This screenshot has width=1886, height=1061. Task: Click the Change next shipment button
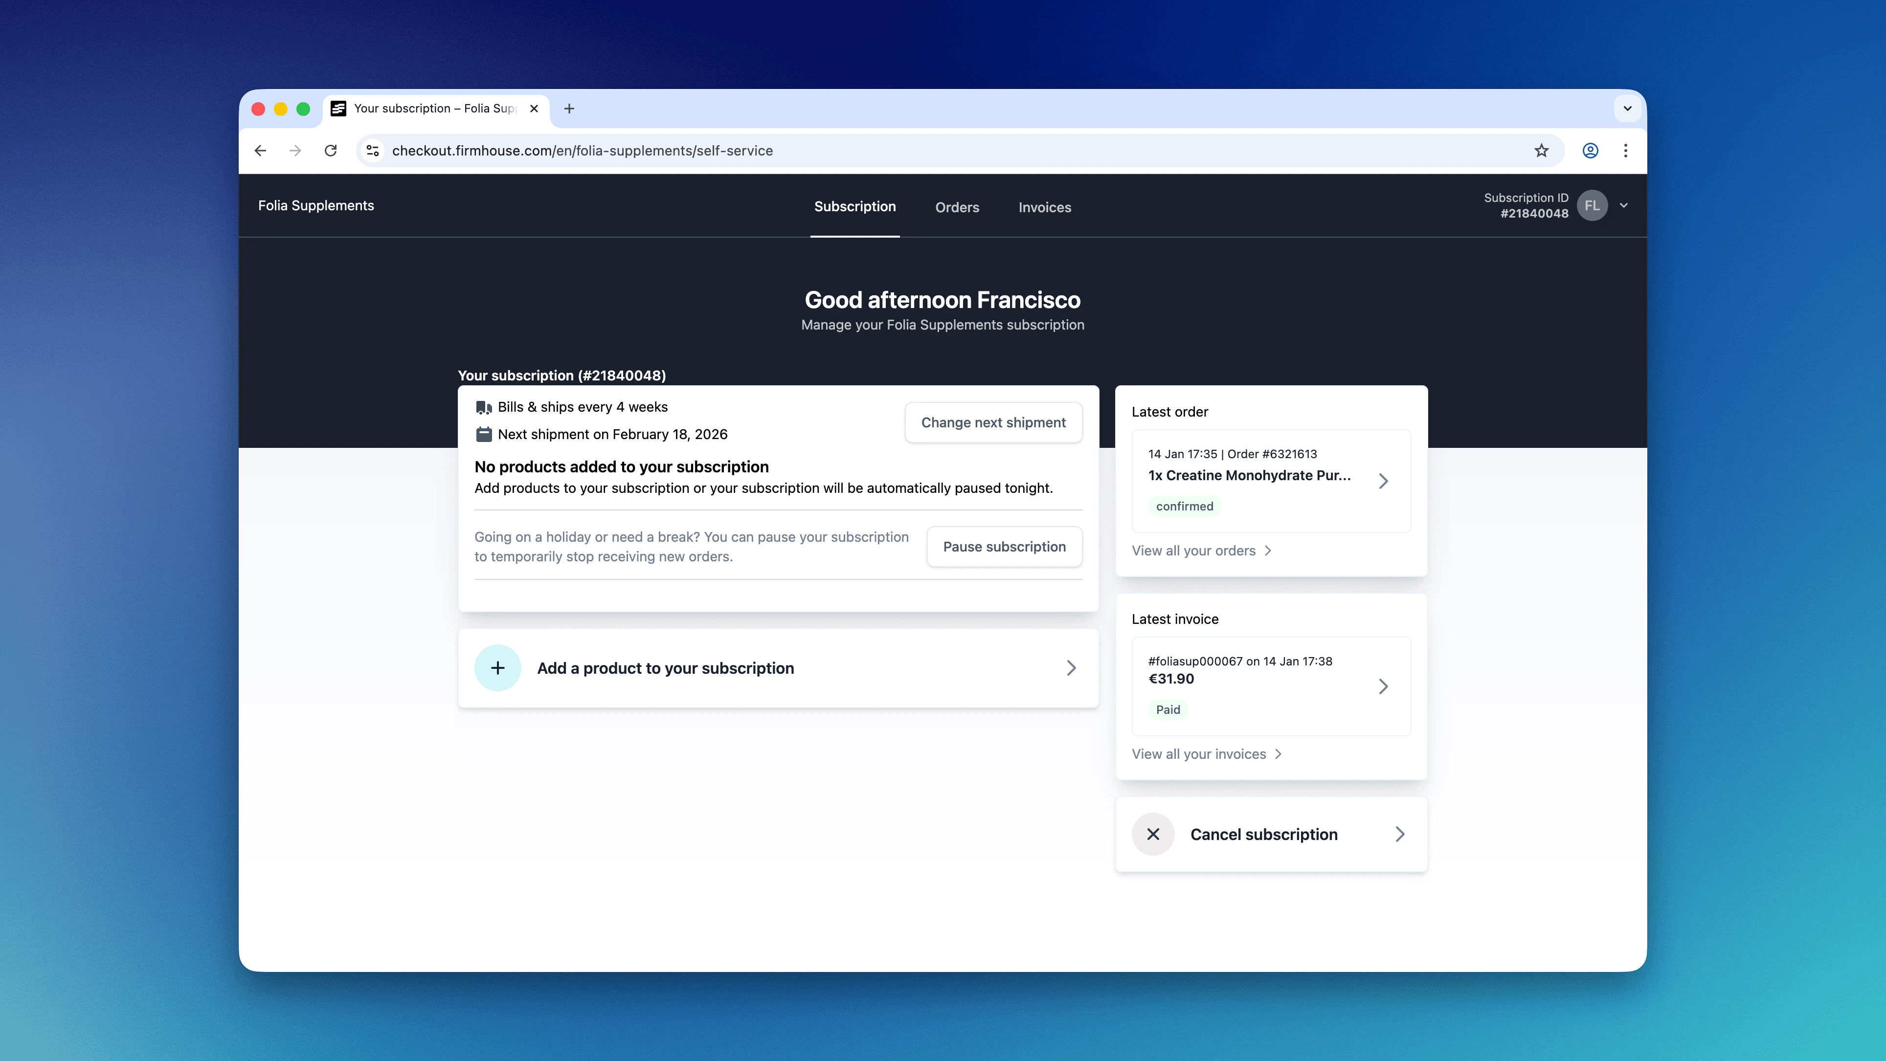point(993,422)
